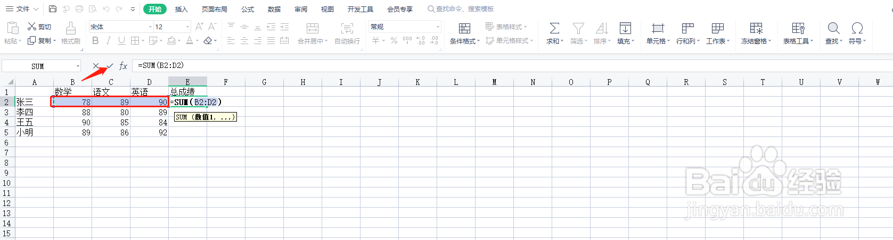Toggle Underline formatting
This screenshot has height=240, width=893.
[121, 40]
